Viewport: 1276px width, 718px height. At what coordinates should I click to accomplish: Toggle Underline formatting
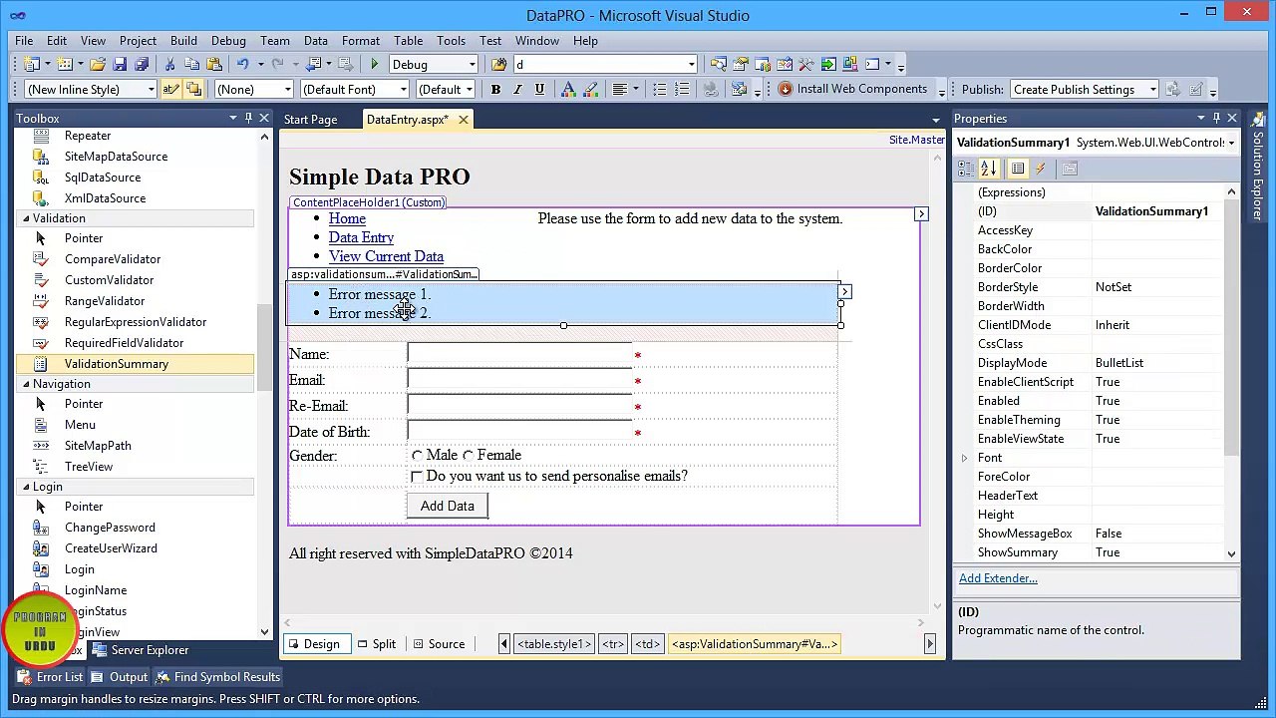click(x=539, y=90)
